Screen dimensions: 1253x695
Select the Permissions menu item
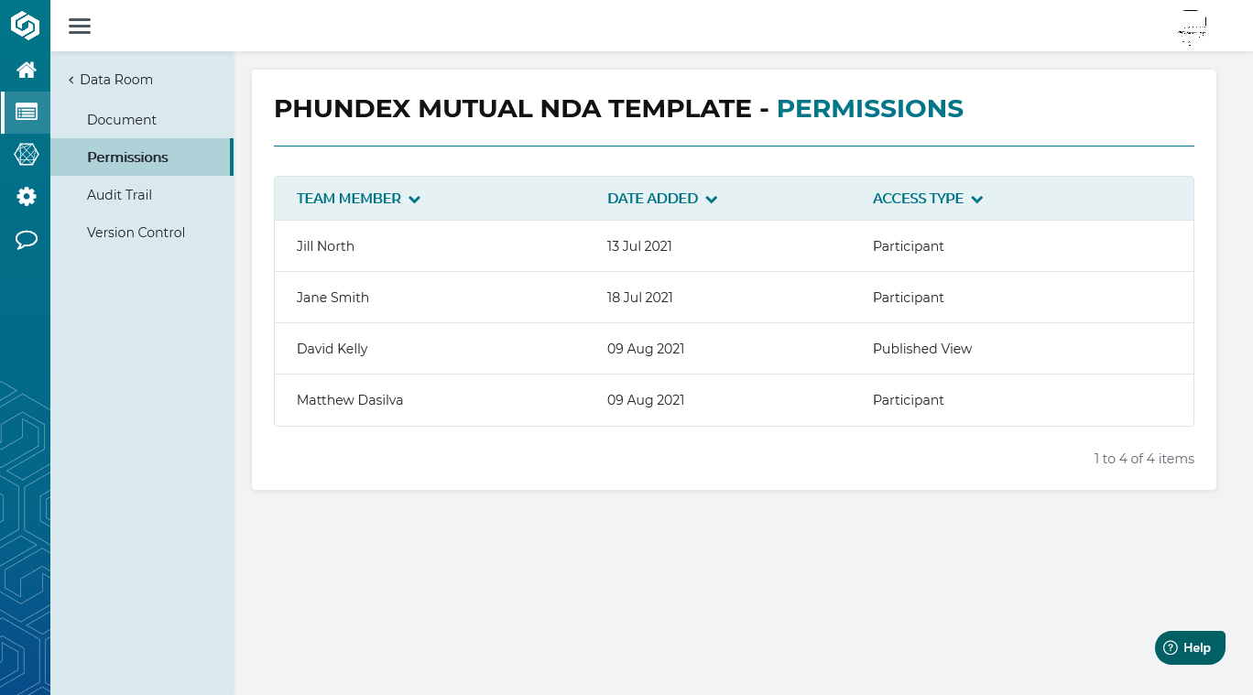tap(127, 157)
